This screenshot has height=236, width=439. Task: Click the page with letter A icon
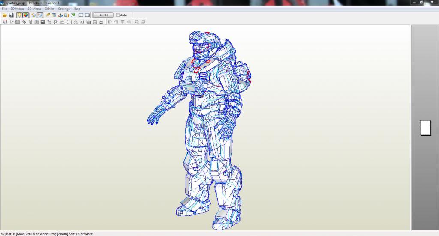click(95, 22)
